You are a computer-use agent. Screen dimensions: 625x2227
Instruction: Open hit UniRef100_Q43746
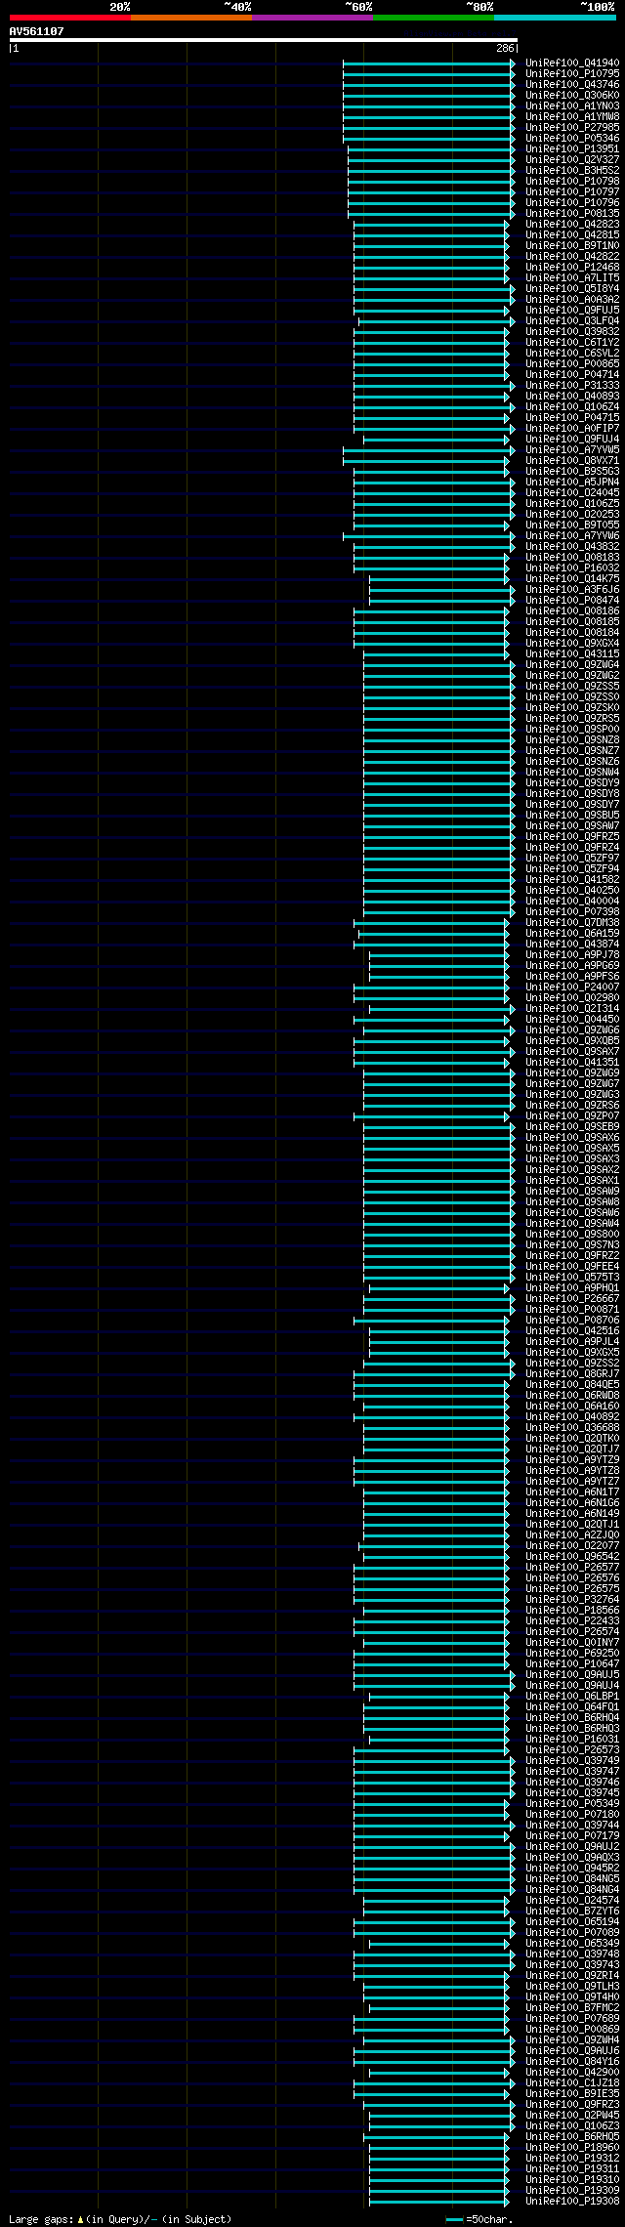[572, 84]
